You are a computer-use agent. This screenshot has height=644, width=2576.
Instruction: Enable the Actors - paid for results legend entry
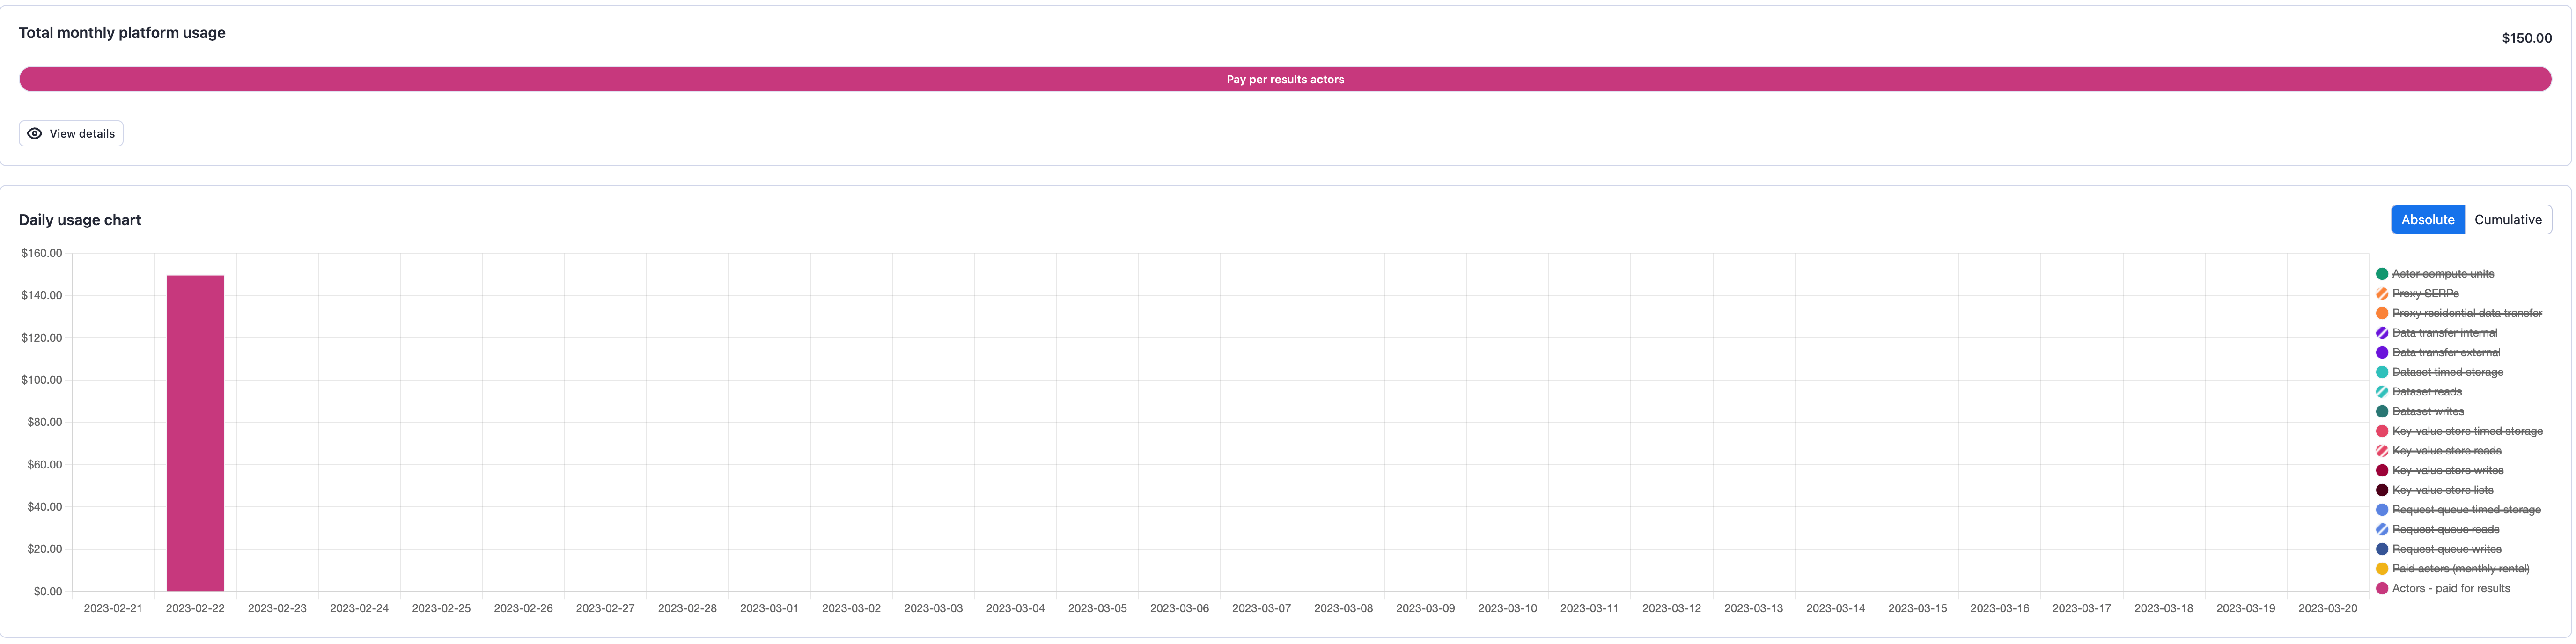coord(2449,588)
